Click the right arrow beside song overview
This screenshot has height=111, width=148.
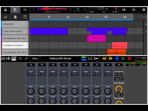tap(71, 9)
